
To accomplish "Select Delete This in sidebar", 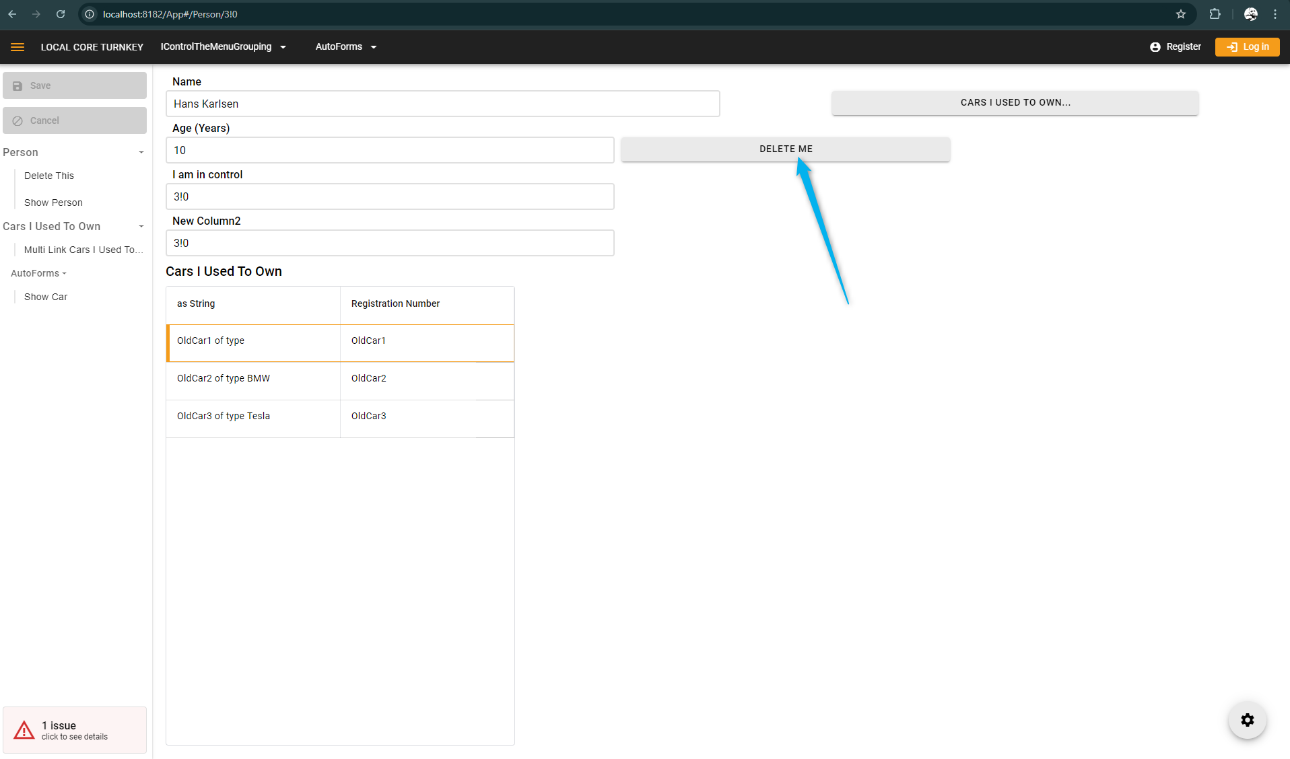I will (49, 176).
